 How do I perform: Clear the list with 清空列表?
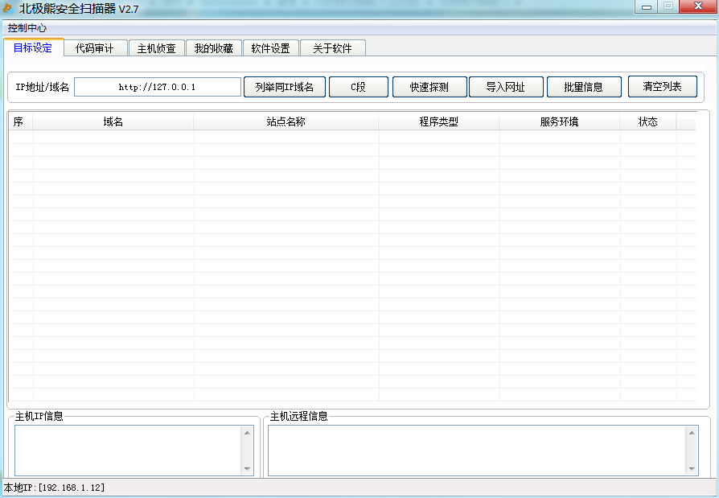tap(662, 86)
